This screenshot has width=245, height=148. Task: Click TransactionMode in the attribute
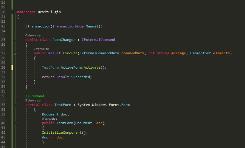click(68, 26)
